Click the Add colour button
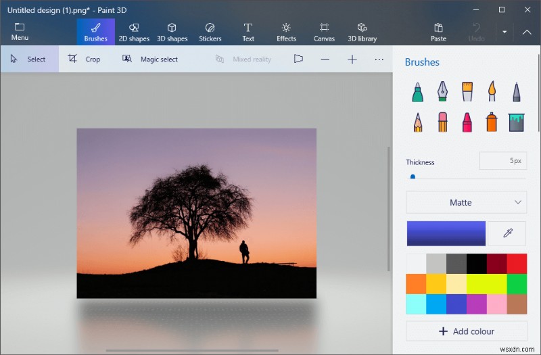541x355 pixels. click(x=466, y=331)
